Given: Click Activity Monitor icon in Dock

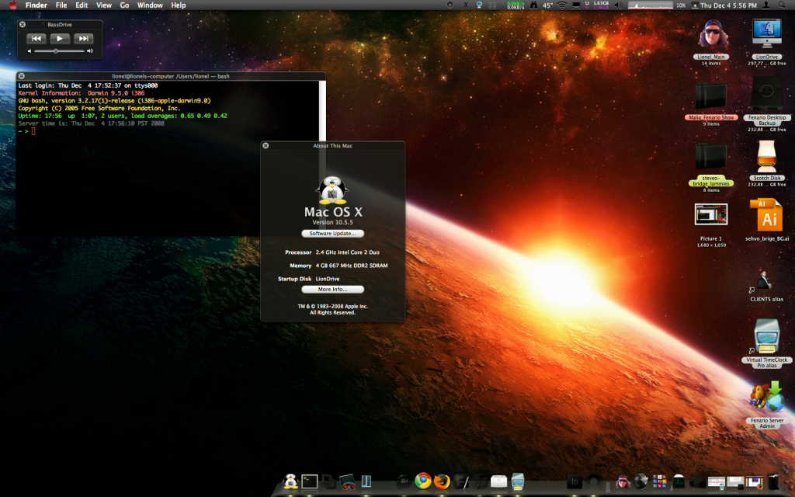Looking at the screenshot, I should pos(679,481).
